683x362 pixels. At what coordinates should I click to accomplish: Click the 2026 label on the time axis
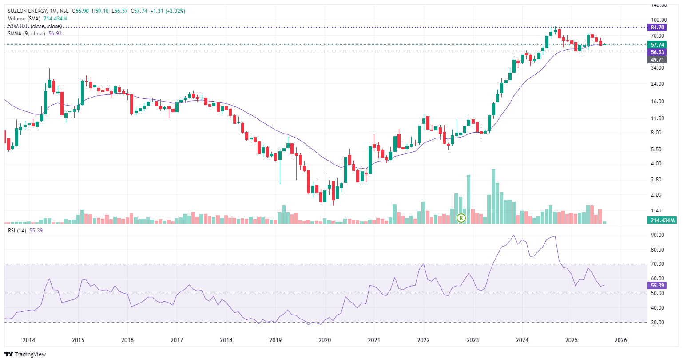621,340
